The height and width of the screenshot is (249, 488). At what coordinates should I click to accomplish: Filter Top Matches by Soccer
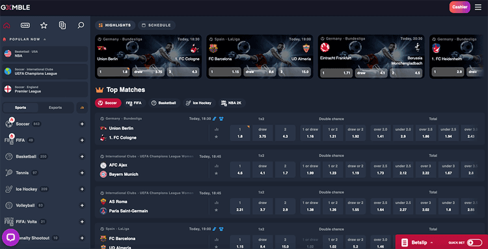coord(108,103)
